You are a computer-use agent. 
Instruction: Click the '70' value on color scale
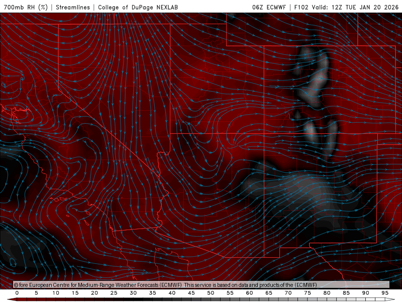pyautogui.click(x=288, y=293)
